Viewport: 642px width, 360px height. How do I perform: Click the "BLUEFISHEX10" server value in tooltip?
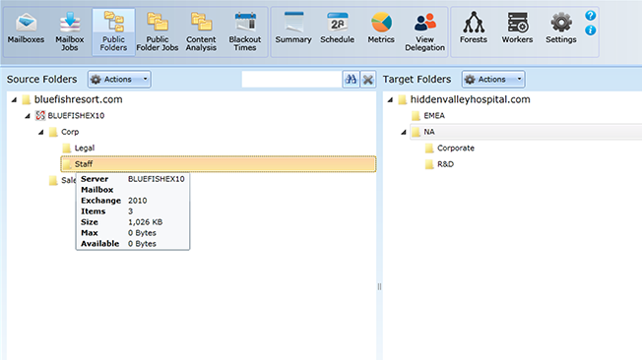[157, 179]
